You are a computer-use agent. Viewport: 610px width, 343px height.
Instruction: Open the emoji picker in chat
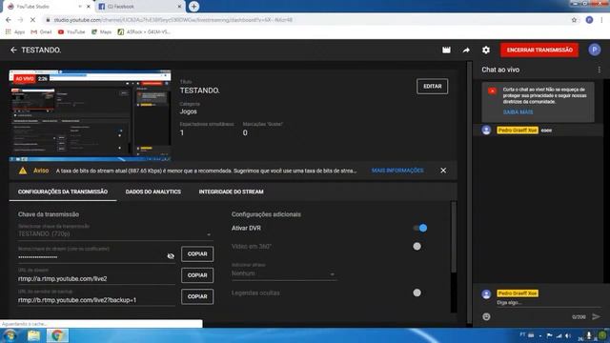pyautogui.click(x=486, y=316)
